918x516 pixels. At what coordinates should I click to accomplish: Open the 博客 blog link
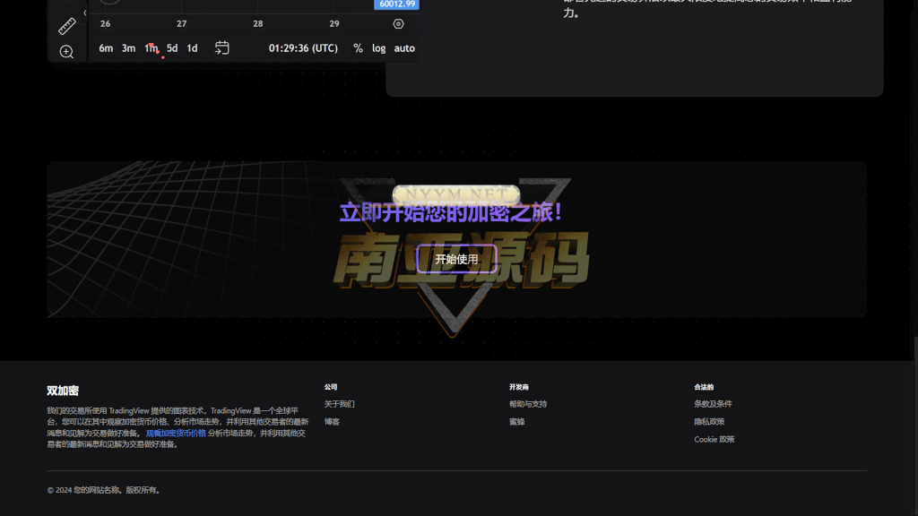coord(332,422)
